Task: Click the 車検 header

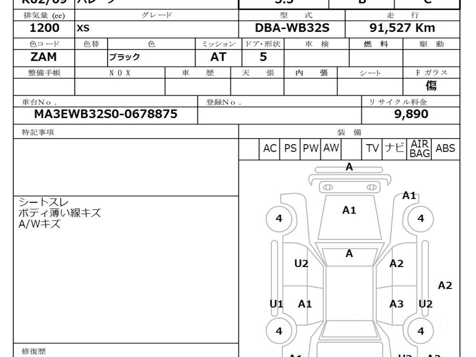Action: click(317, 44)
